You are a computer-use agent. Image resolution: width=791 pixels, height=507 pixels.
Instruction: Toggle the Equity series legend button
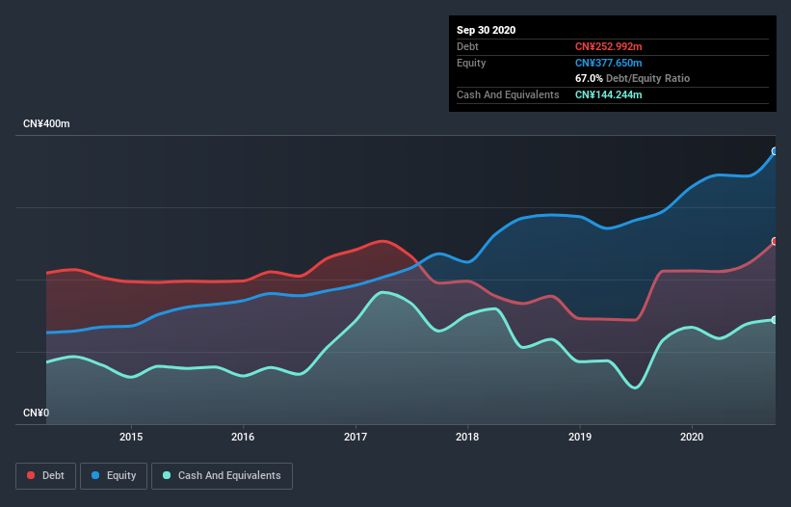click(114, 476)
